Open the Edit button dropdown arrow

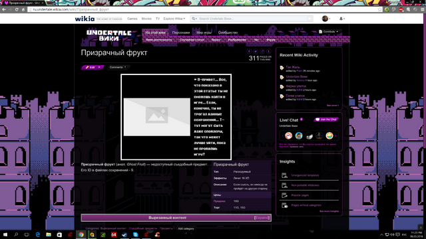(x=99, y=67)
